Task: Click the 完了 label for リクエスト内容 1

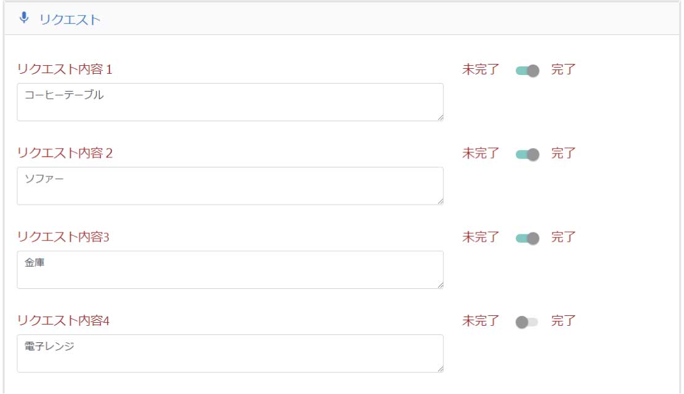Action: [563, 69]
